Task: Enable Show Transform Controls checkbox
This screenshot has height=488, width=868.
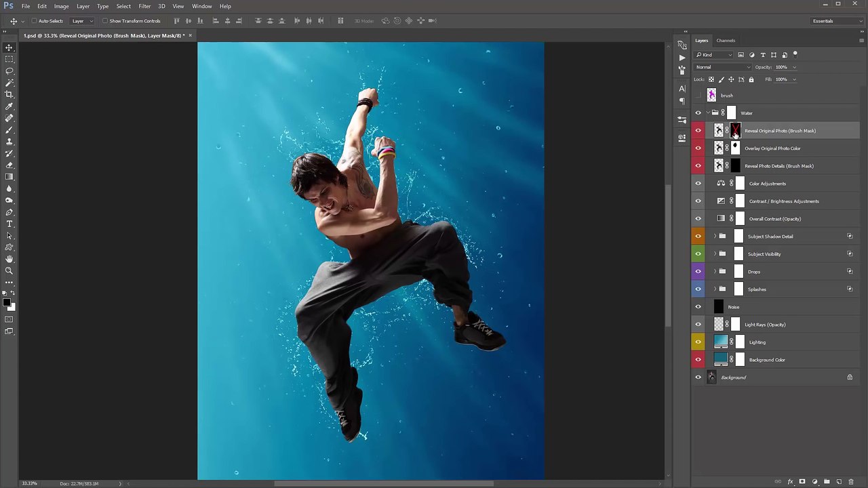Action: coord(104,21)
